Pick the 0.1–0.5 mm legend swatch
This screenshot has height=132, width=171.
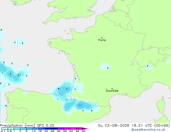5,128
